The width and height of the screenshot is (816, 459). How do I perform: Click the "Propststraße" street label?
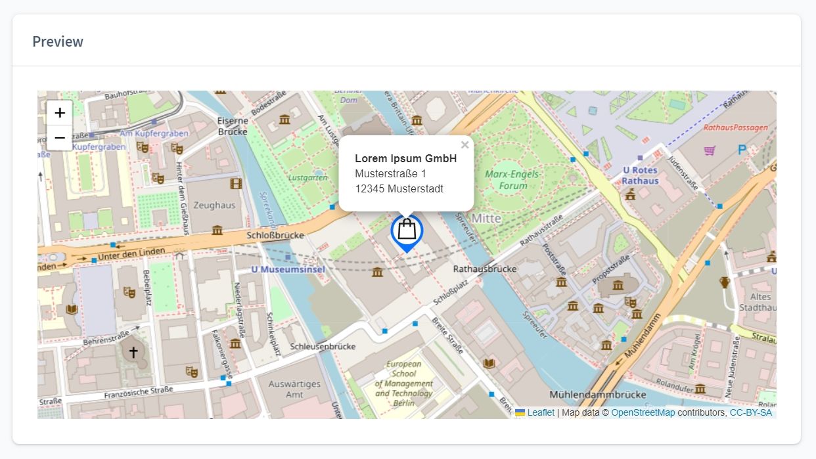click(611, 269)
